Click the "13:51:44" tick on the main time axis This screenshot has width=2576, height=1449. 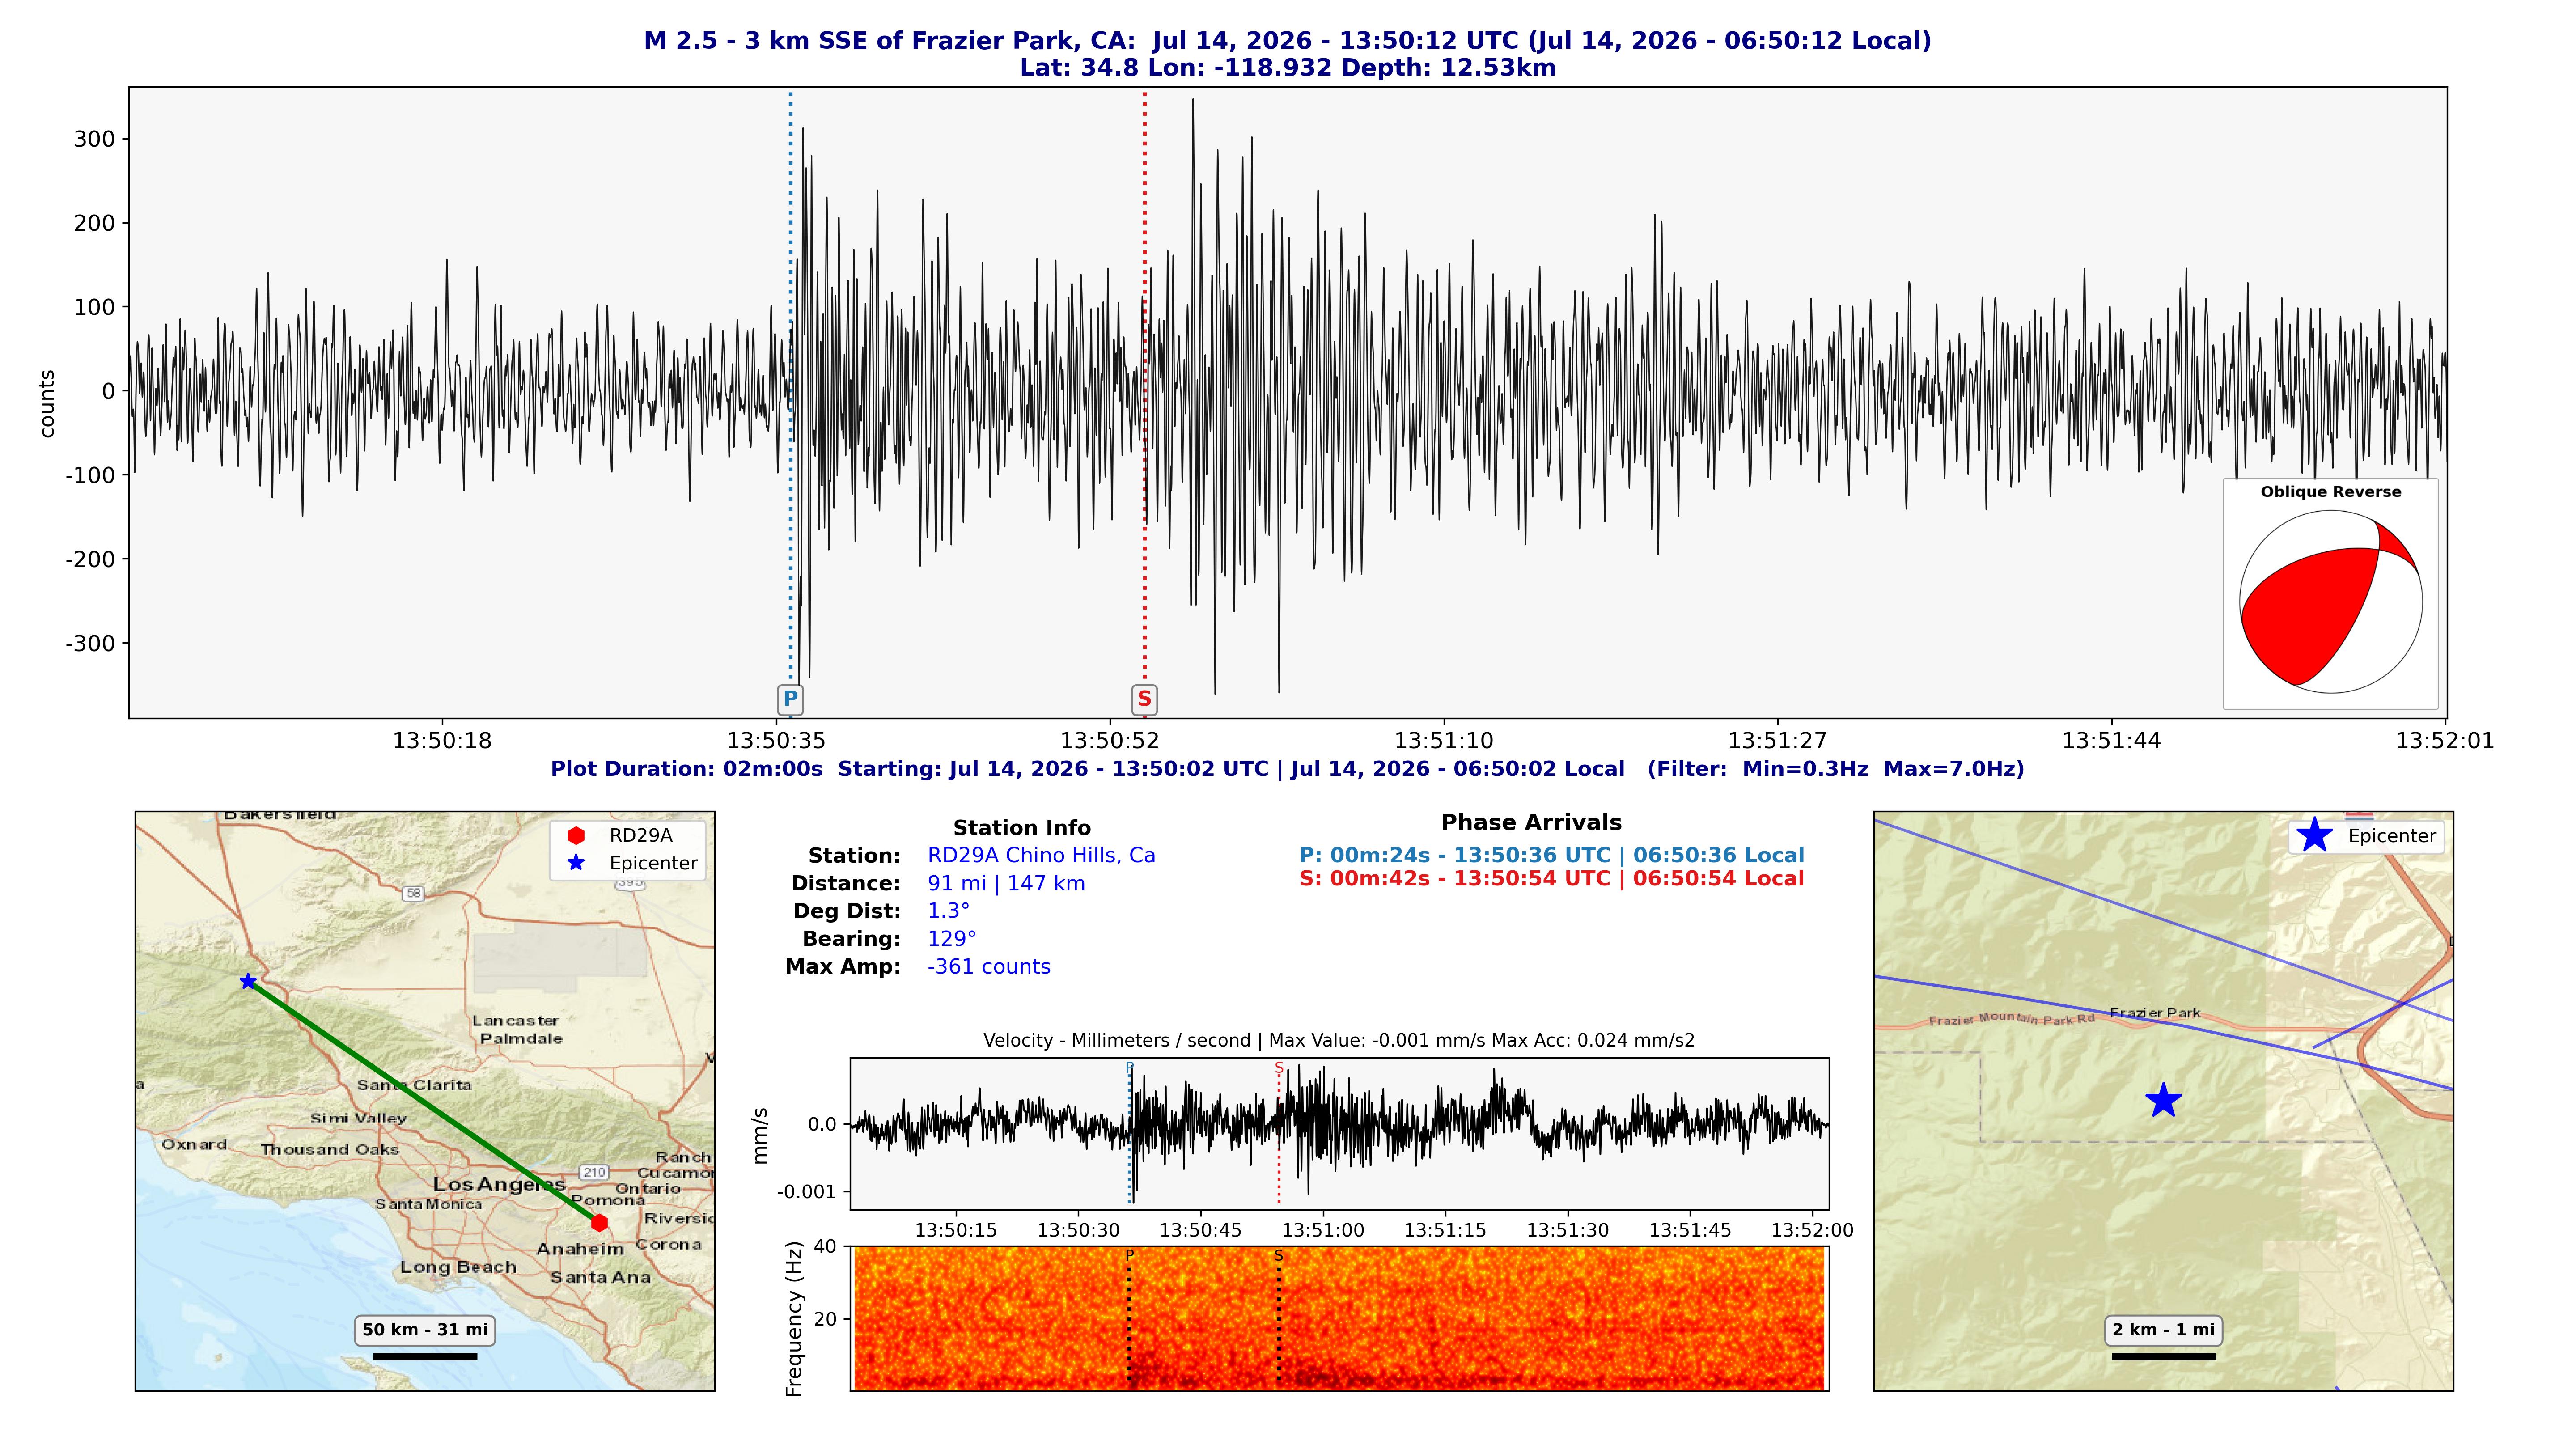(x=2112, y=741)
